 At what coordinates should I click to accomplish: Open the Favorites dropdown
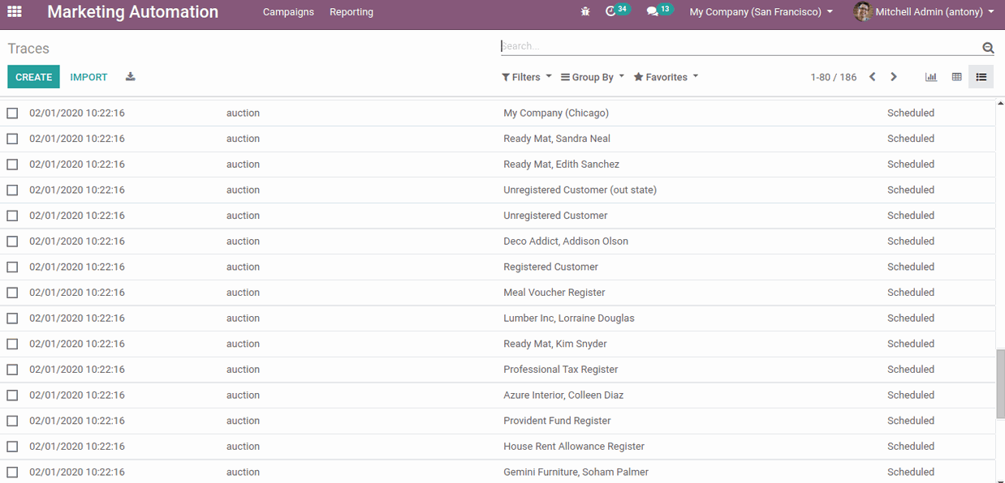tap(666, 77)
